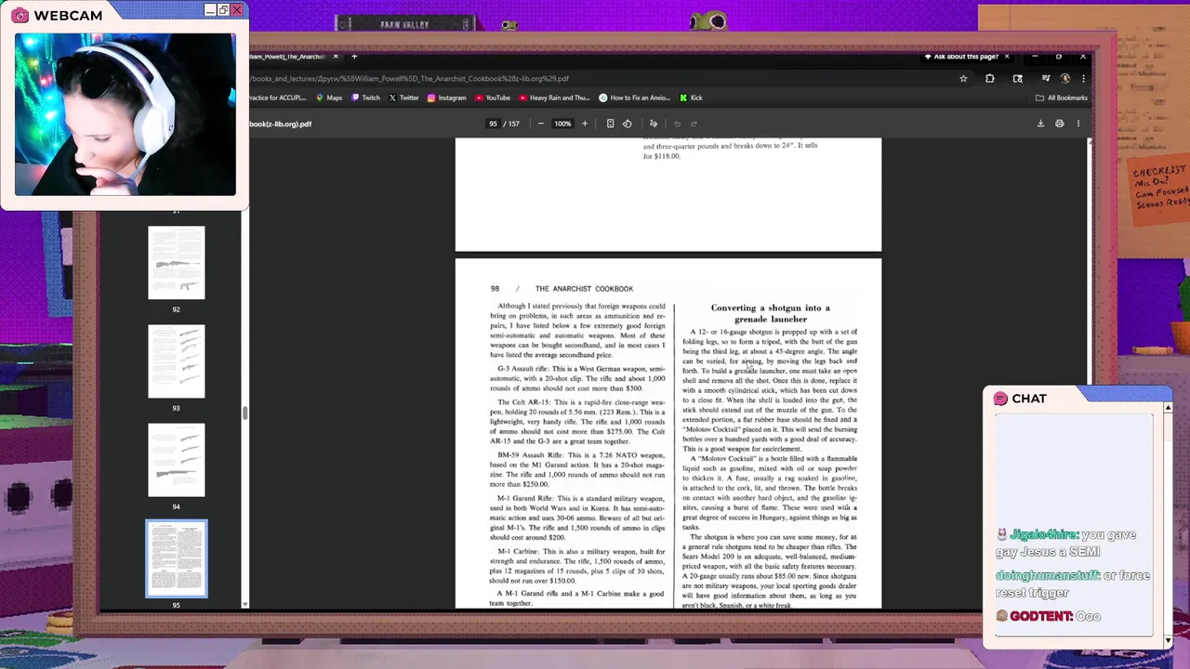Select the William_Powell Anarchist Cookbook tab
Viewport: 1190px width, 669px height.
[286, 57]
